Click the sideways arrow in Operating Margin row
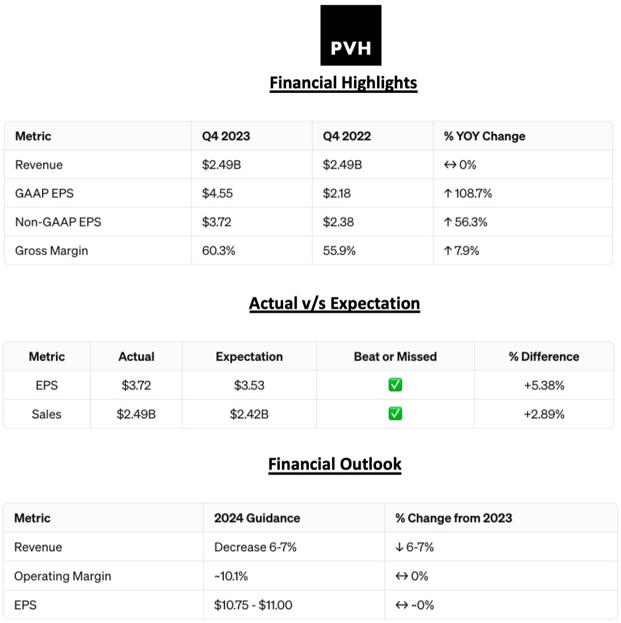The height and width of the screenshot is (623, 621). pyautogui.click(x=402, y=576)
